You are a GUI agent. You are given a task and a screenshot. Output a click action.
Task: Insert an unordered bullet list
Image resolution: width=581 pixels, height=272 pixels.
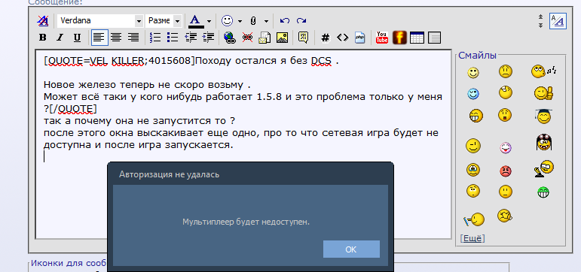[173, 38]
